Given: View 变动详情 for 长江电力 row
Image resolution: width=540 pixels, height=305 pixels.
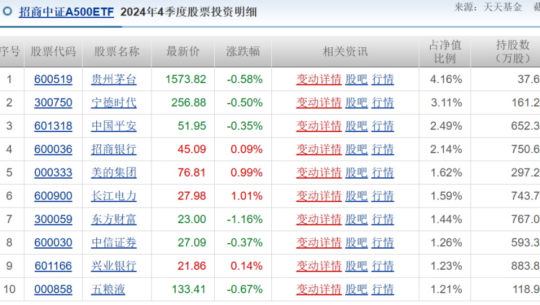Looking at the screenshot, I should pos(319,196).
